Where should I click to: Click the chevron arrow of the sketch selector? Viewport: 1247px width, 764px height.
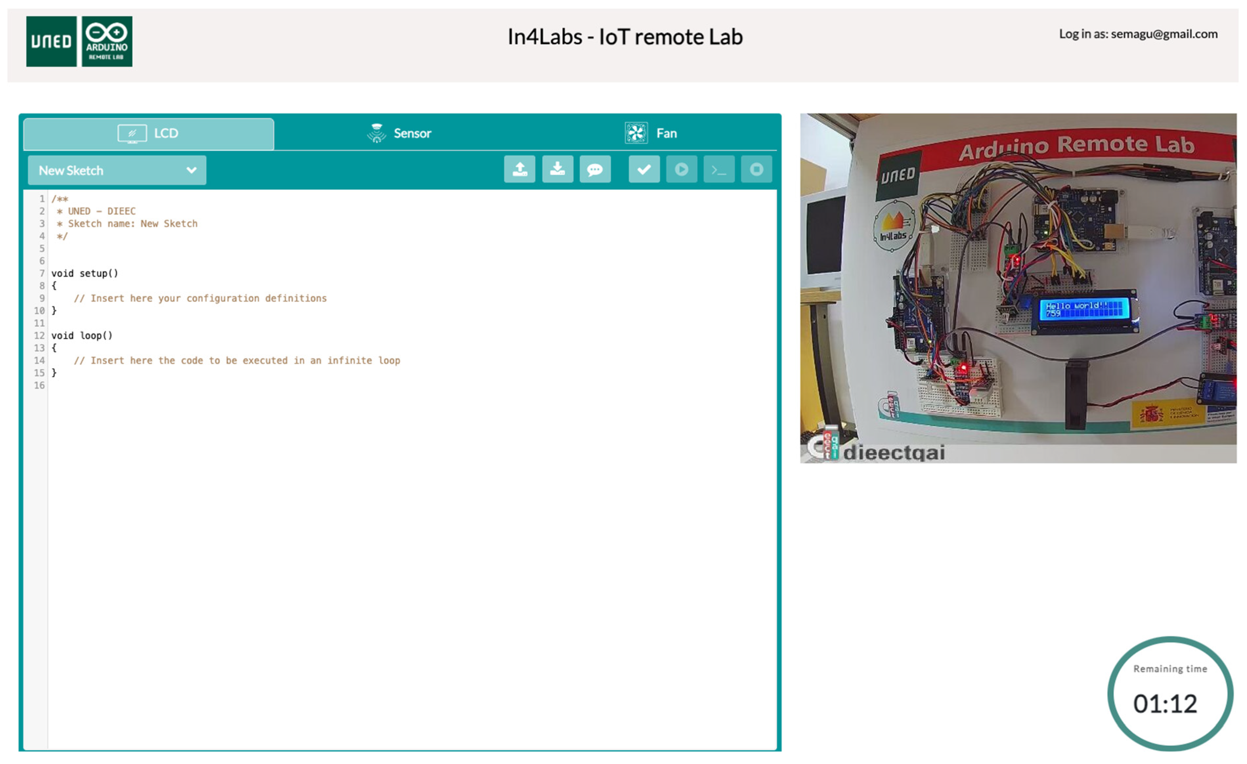(x=191, y=170)
